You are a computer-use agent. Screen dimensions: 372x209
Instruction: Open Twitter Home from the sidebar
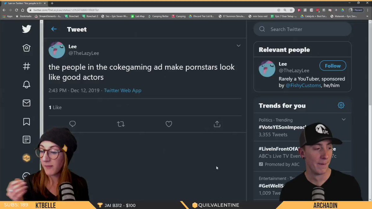coord(26,48)
